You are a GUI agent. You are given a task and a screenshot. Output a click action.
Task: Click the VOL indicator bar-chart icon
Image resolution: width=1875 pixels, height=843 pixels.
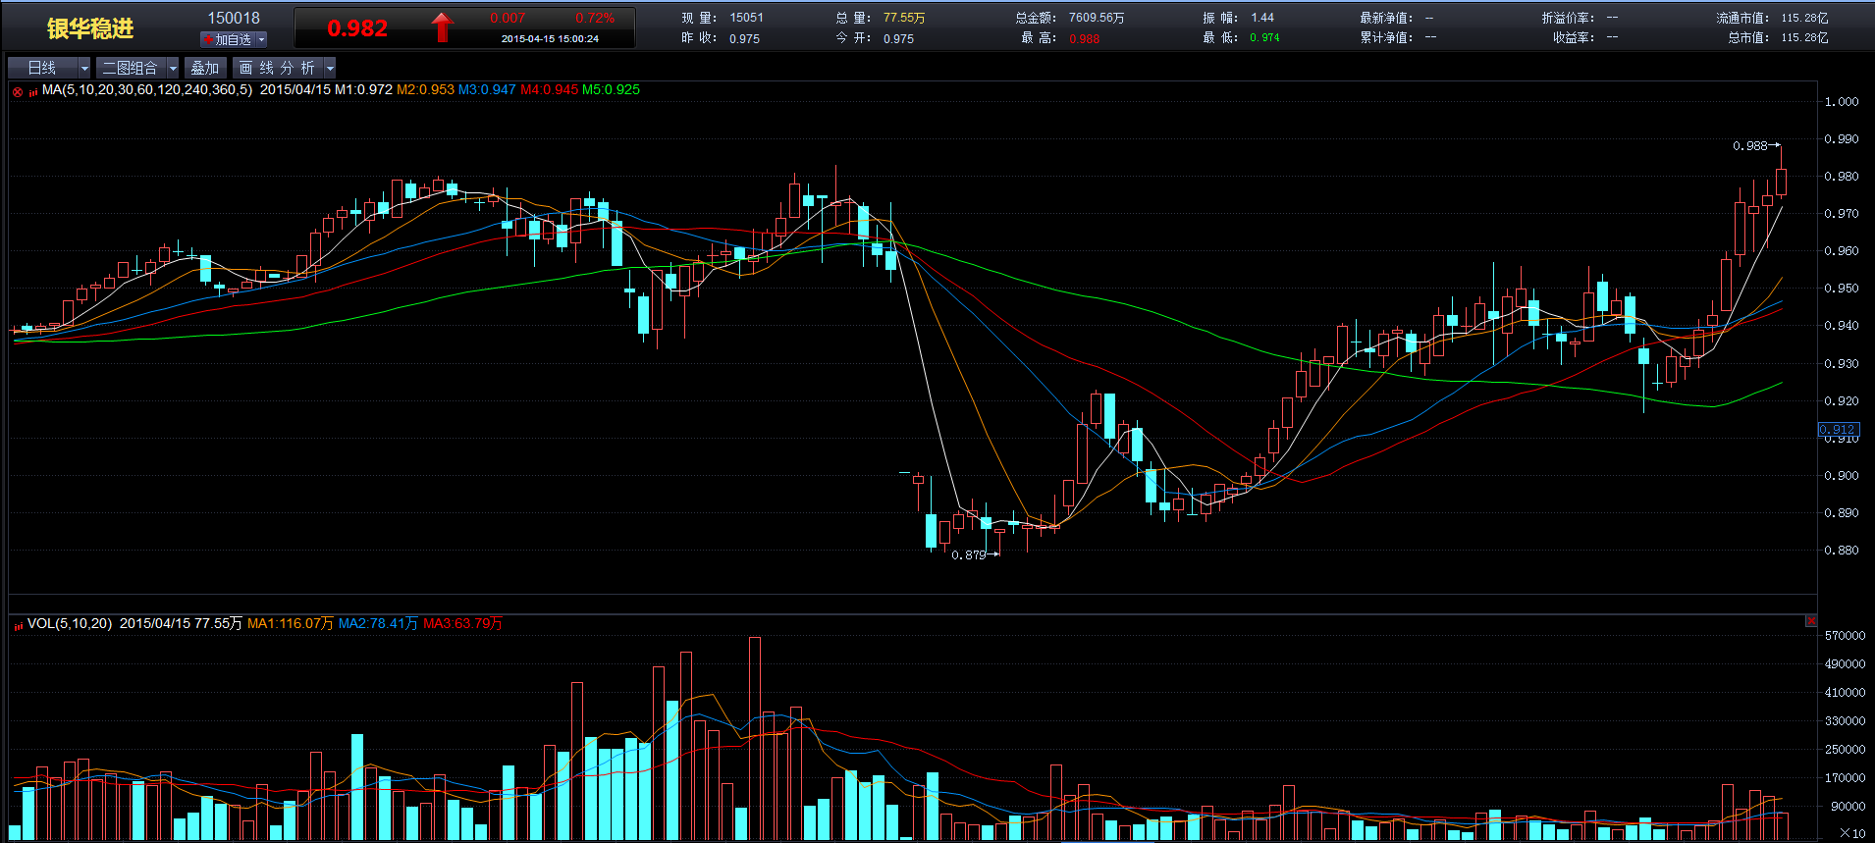[18, 625]
